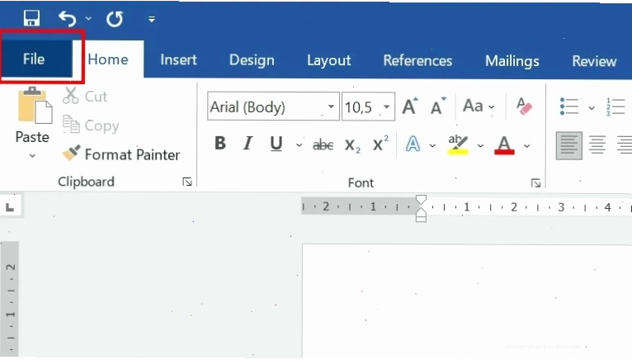Toggle Superscript formatting
Viewport: 632px width, 360px height.
point(380,144)
